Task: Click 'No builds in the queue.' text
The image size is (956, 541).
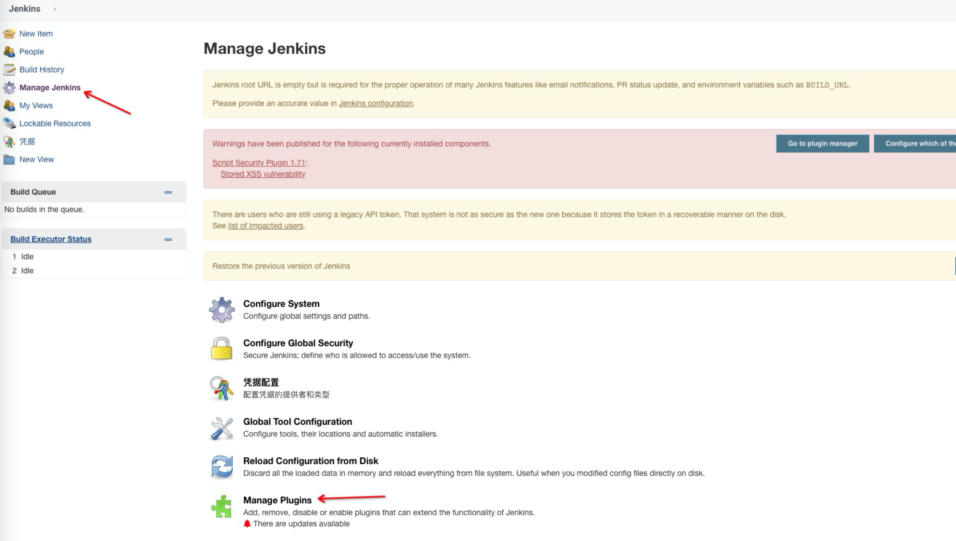Action: tap(44, 209)
